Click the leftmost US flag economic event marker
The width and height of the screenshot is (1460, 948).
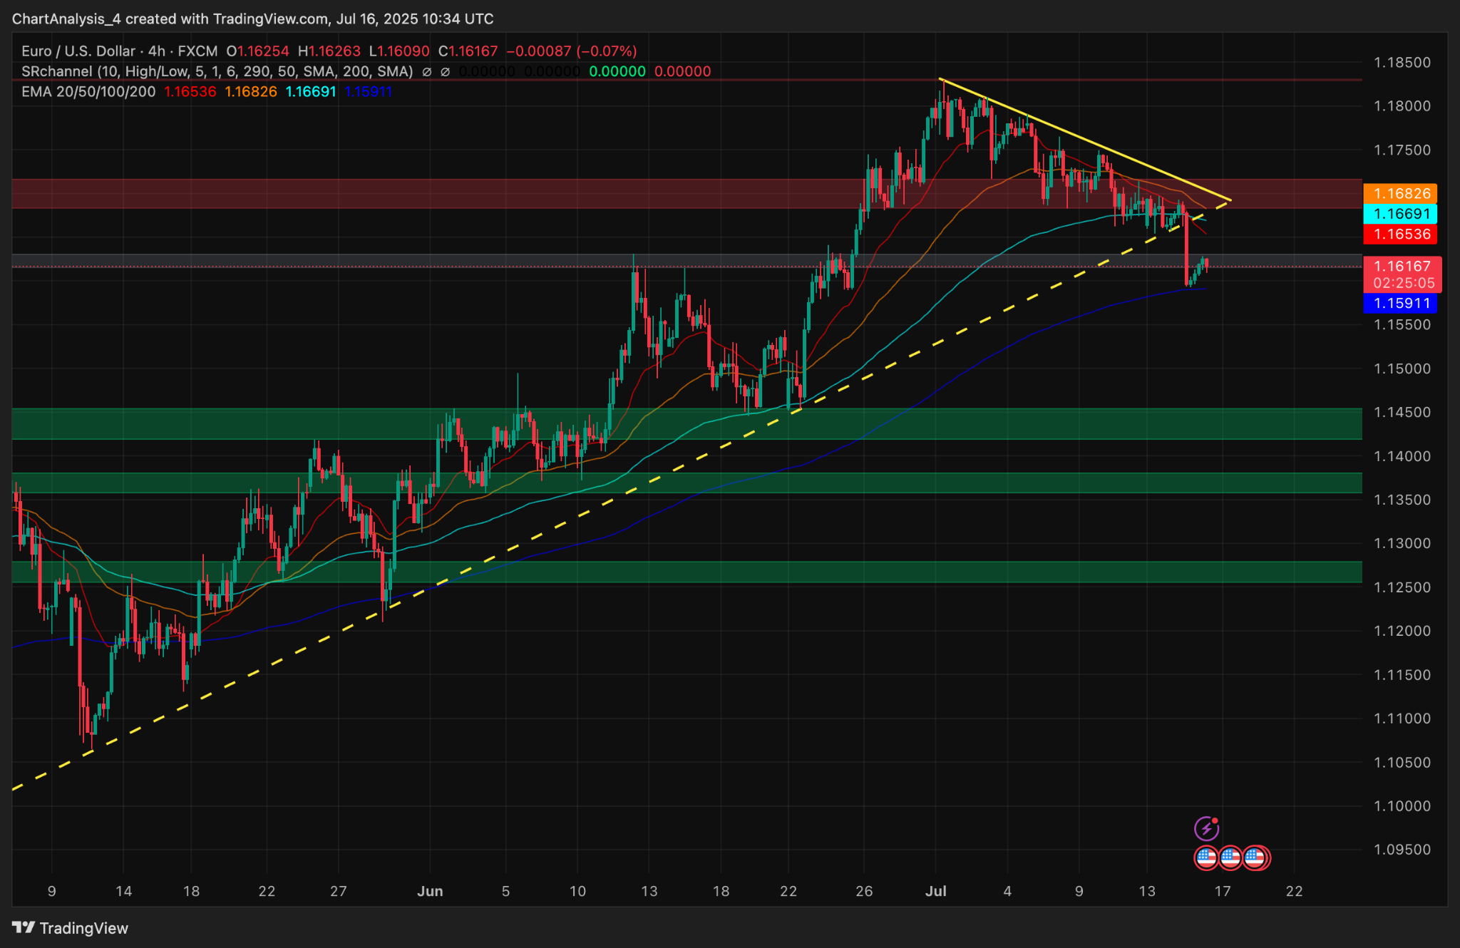click(x=1206, y=857)
